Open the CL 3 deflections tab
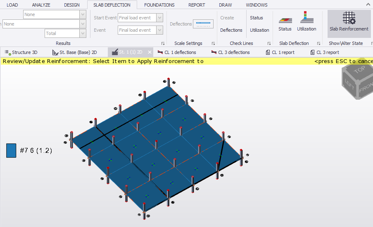This screenshot has width=373, height=227. coord(231,52)
